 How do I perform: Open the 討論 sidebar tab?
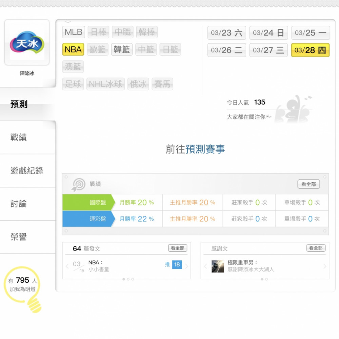pos(28,204)
